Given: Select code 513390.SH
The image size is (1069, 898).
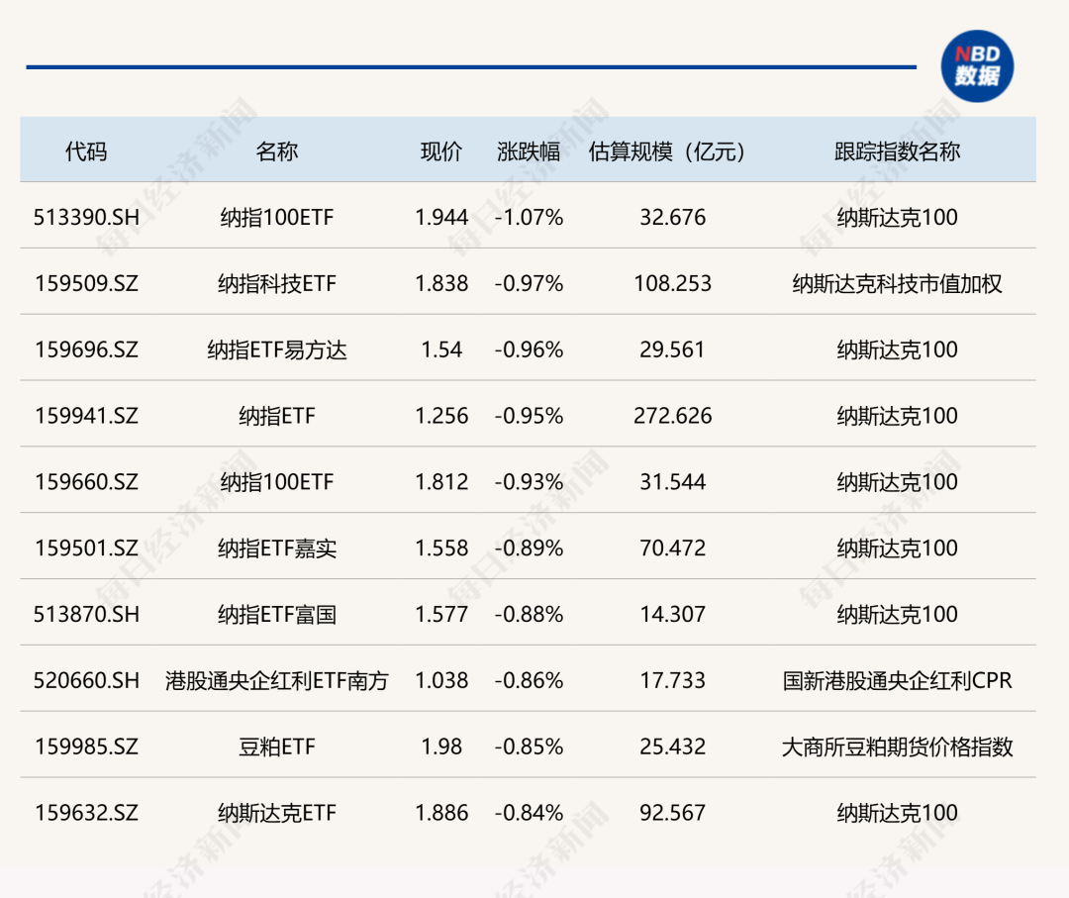Looking at the screenshot, I should tap(86, 218).
